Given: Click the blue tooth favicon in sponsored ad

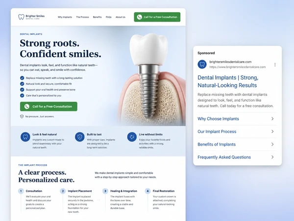Looking at the screenshot, I should tap(202, 65).
